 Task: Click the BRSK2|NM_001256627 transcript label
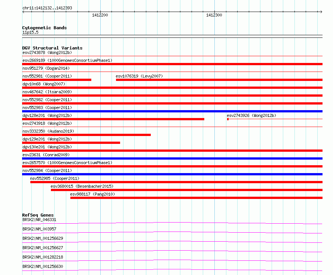[x=43, y=248]
